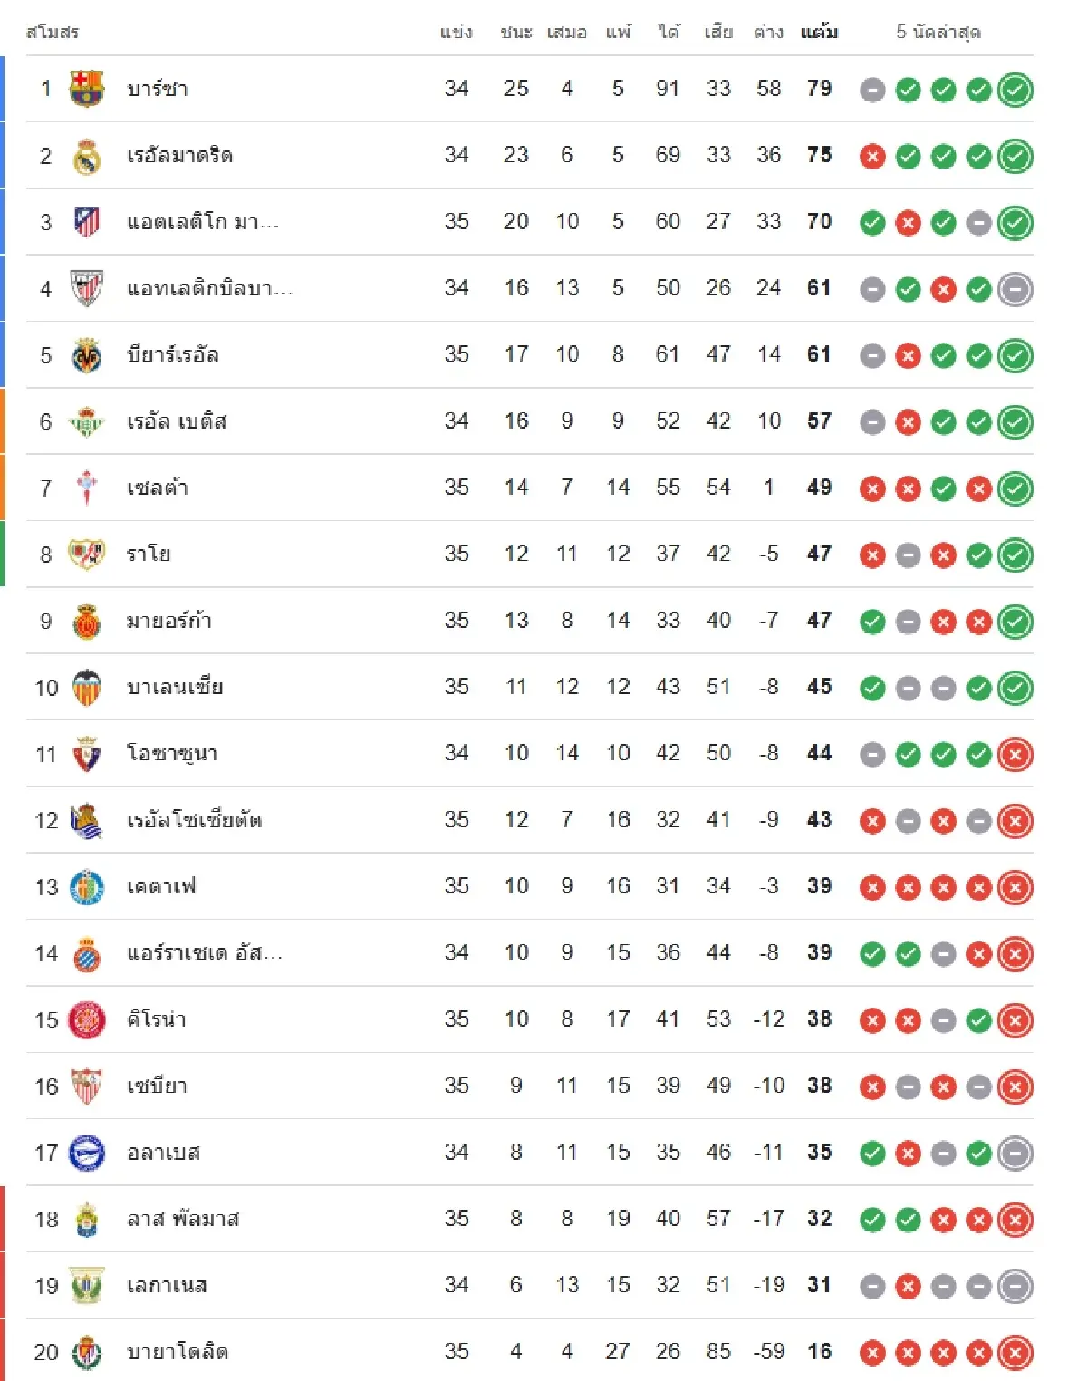Click the สโมสร club column header
The width and height of the screenshot is (1087, 1381).
[53, 33]
